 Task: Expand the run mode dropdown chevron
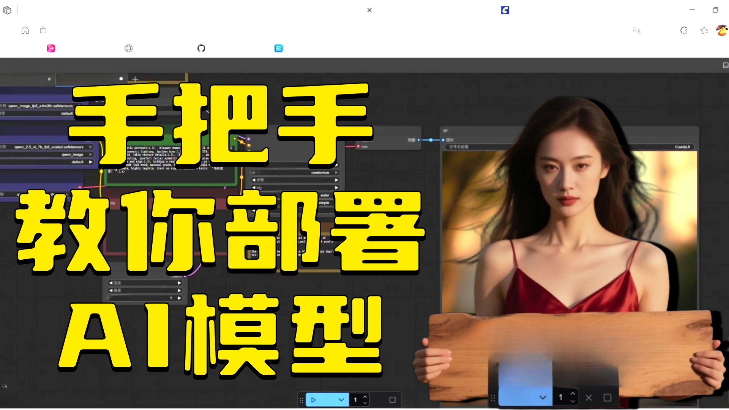[341, 400]
